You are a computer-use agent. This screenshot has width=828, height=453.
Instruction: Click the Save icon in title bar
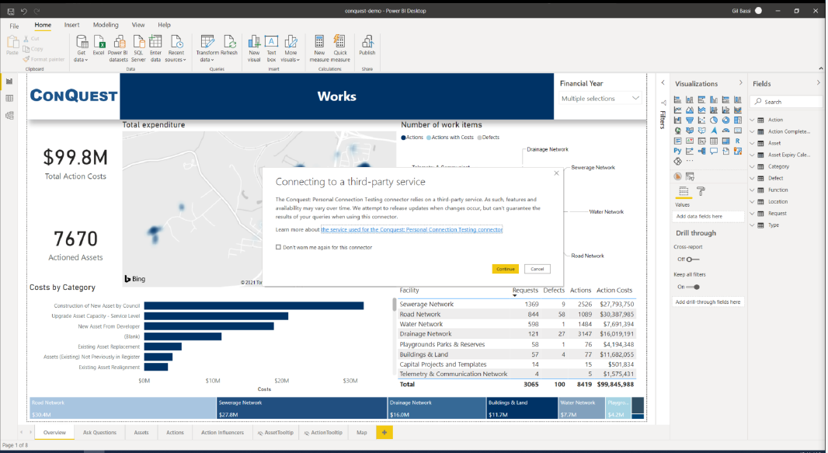pyautogui.click(x=11, y=11)
